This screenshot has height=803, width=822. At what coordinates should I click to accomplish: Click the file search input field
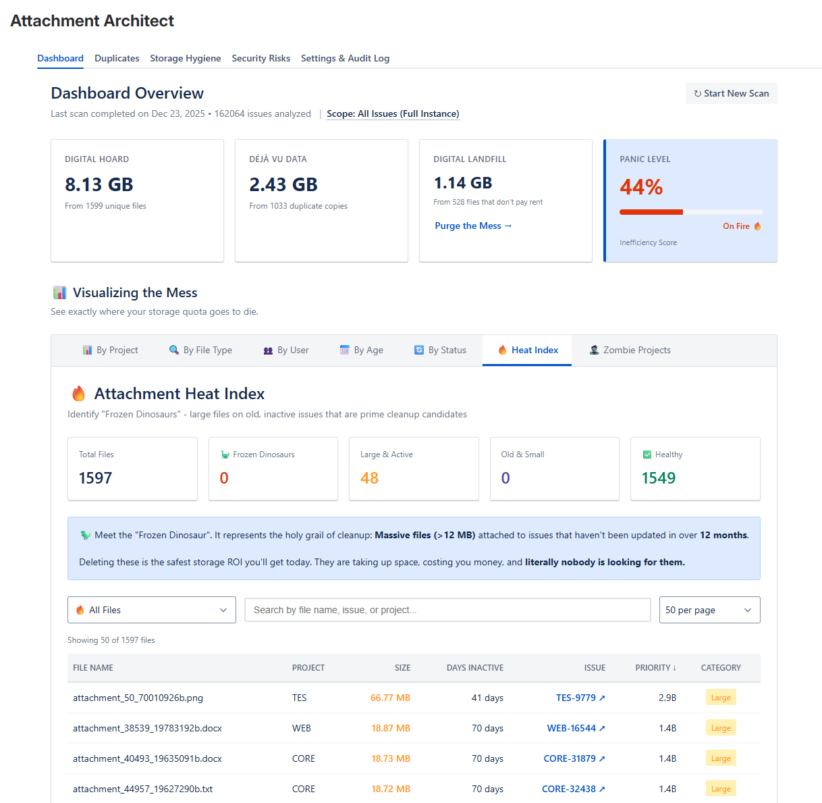click(x=447, y=609)
